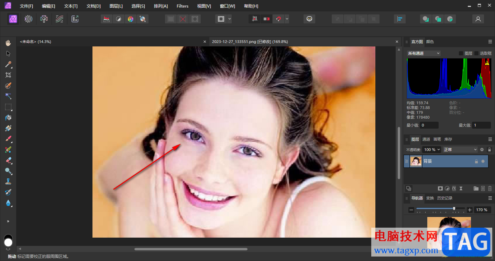This screenshot has width=495, height=261.
Task: Click the Deselect icon with red X
Action: tap(183, 19)
